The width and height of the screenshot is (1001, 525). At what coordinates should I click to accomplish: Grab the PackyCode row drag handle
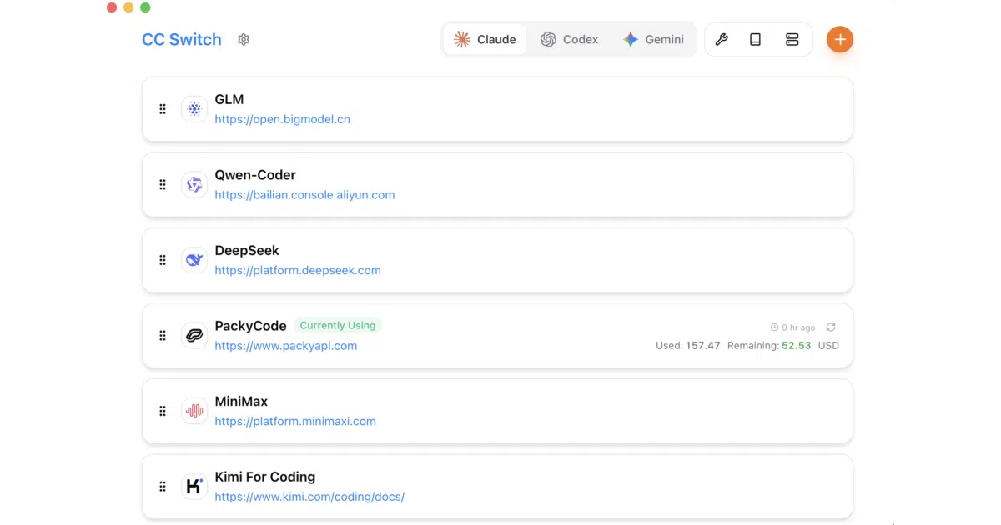[x=163, y=335]
